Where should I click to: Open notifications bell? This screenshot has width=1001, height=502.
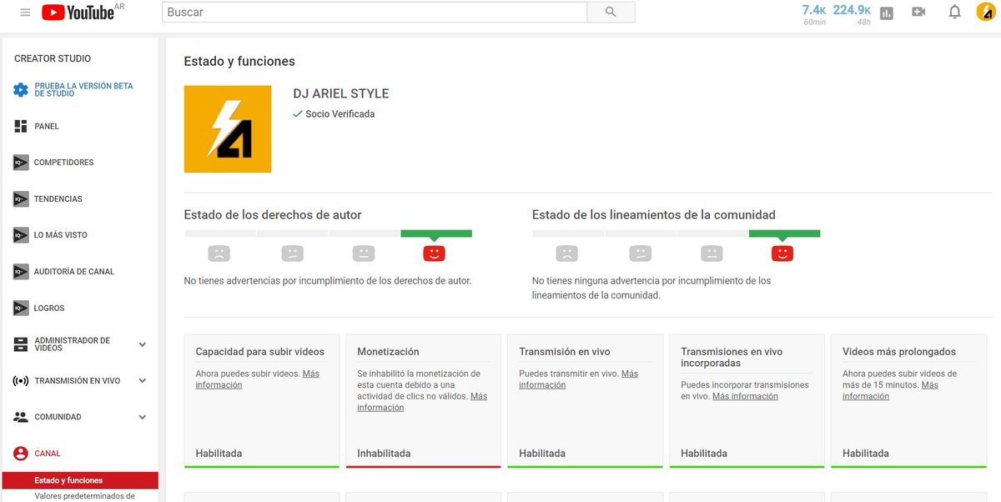point(955,12)
